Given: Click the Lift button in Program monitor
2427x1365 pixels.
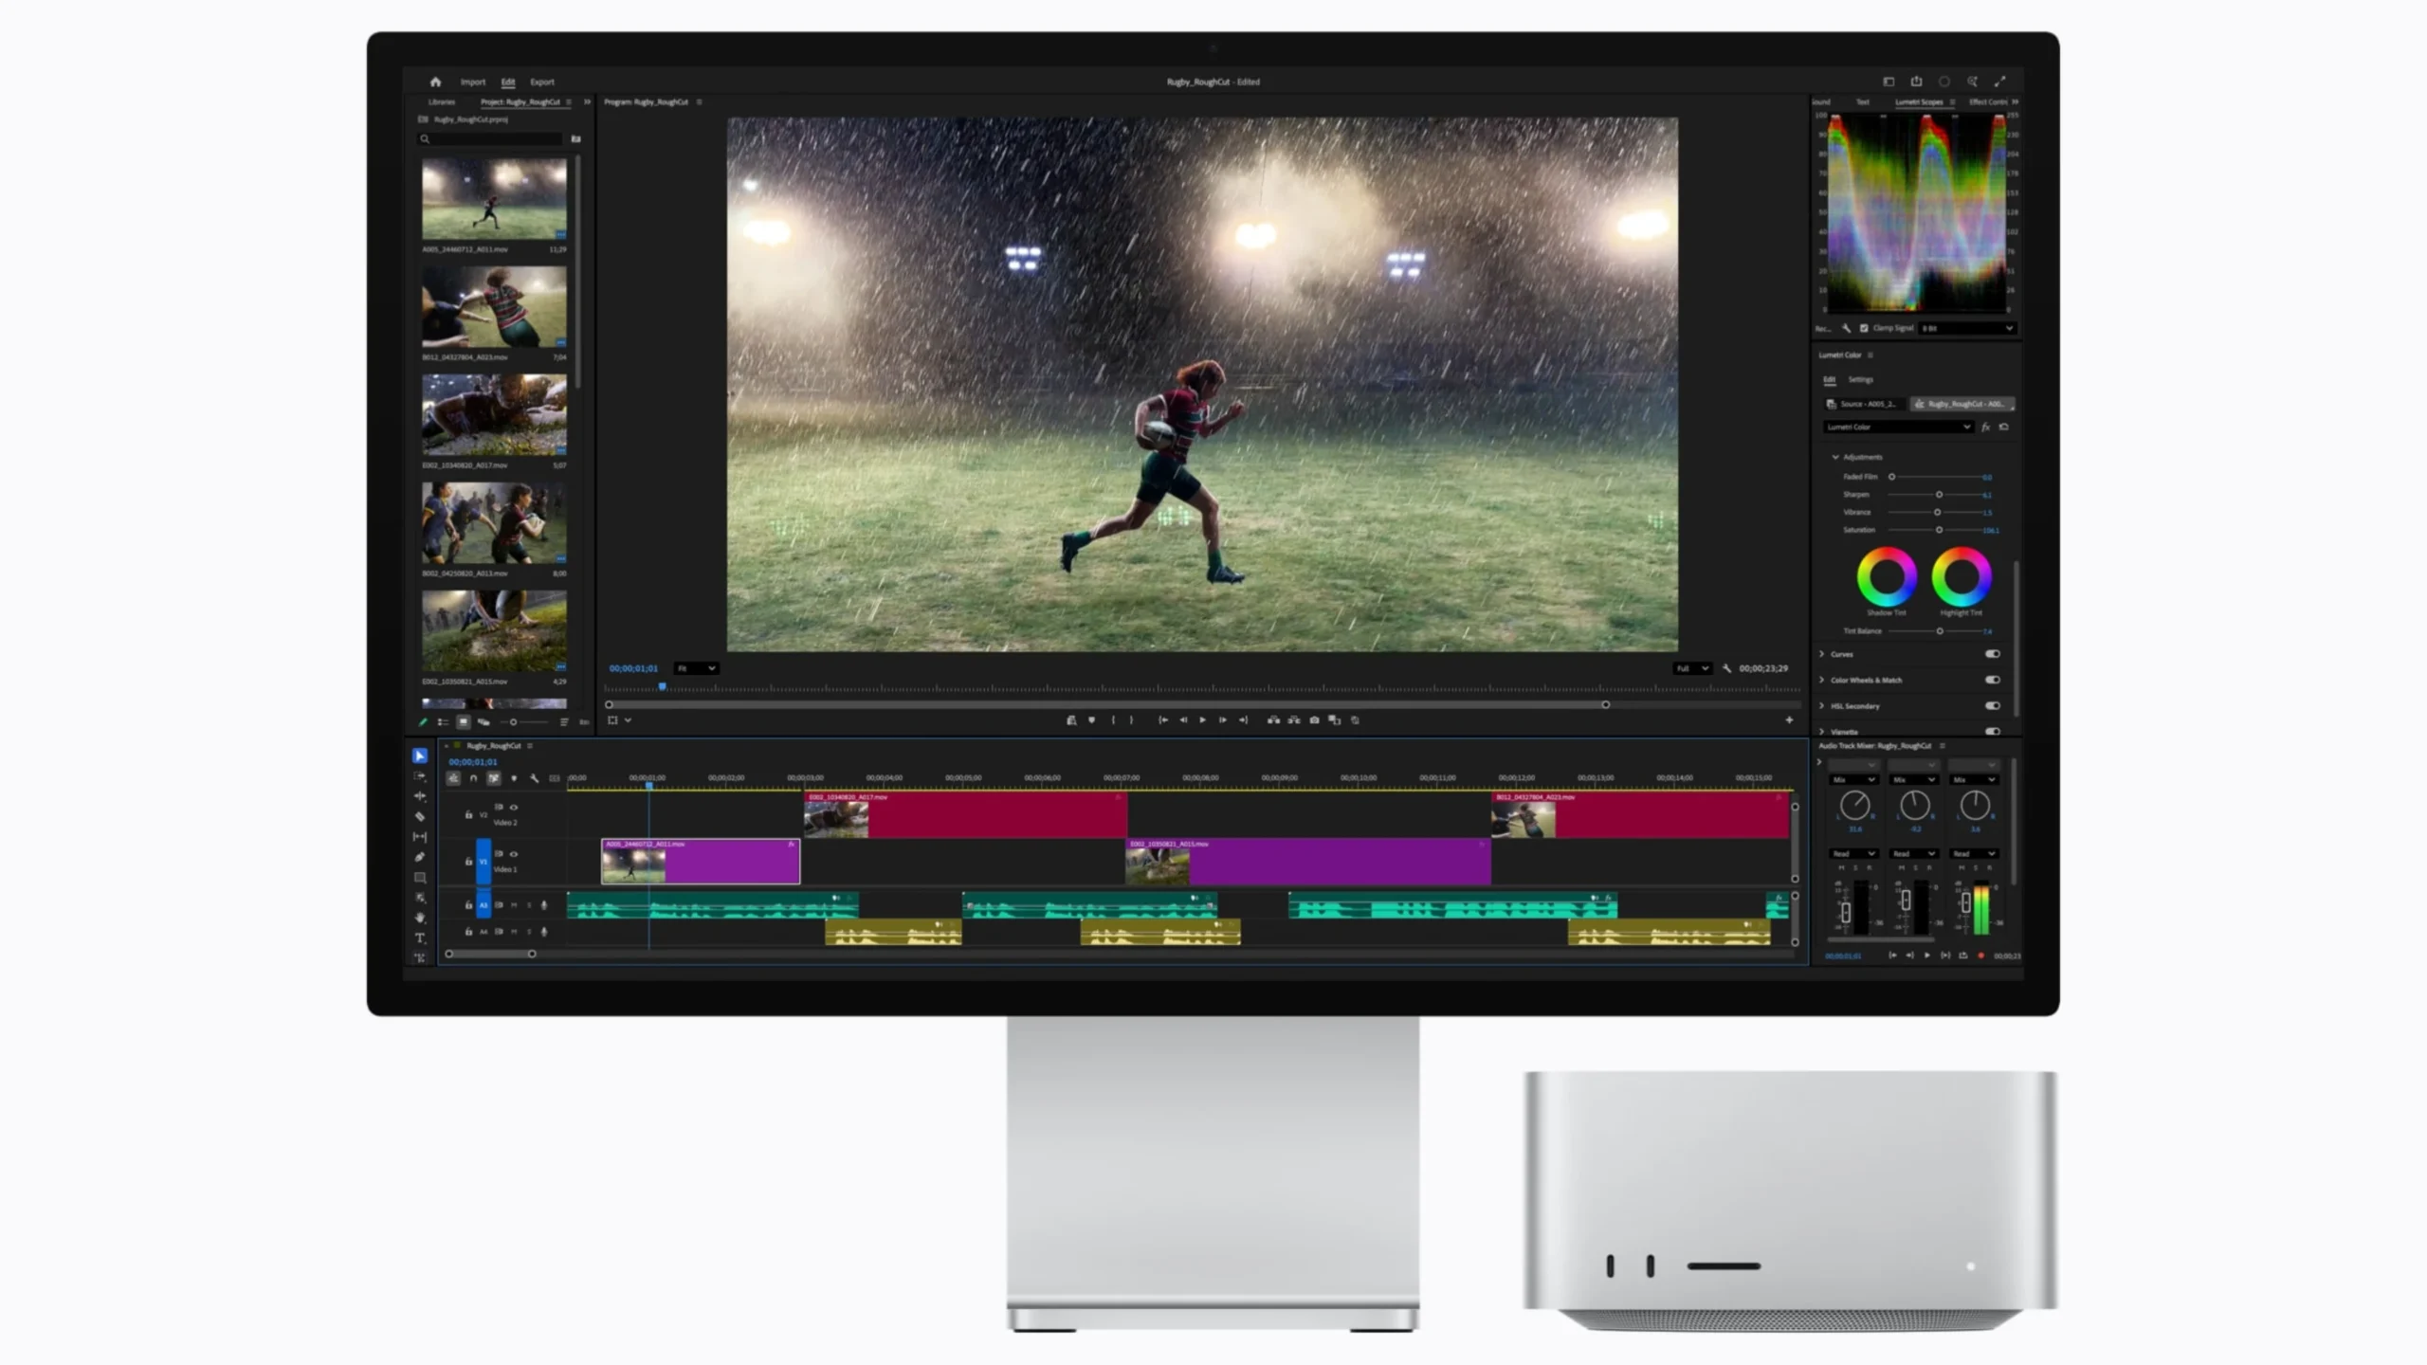Looking at the screenshot, I should 1273,720.
